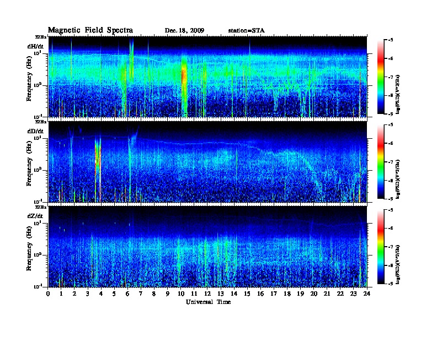Screen dimensions: 437x337
Task: Click the dH/dt panel's Frequency (Hz) label
Action: (29, 80)
